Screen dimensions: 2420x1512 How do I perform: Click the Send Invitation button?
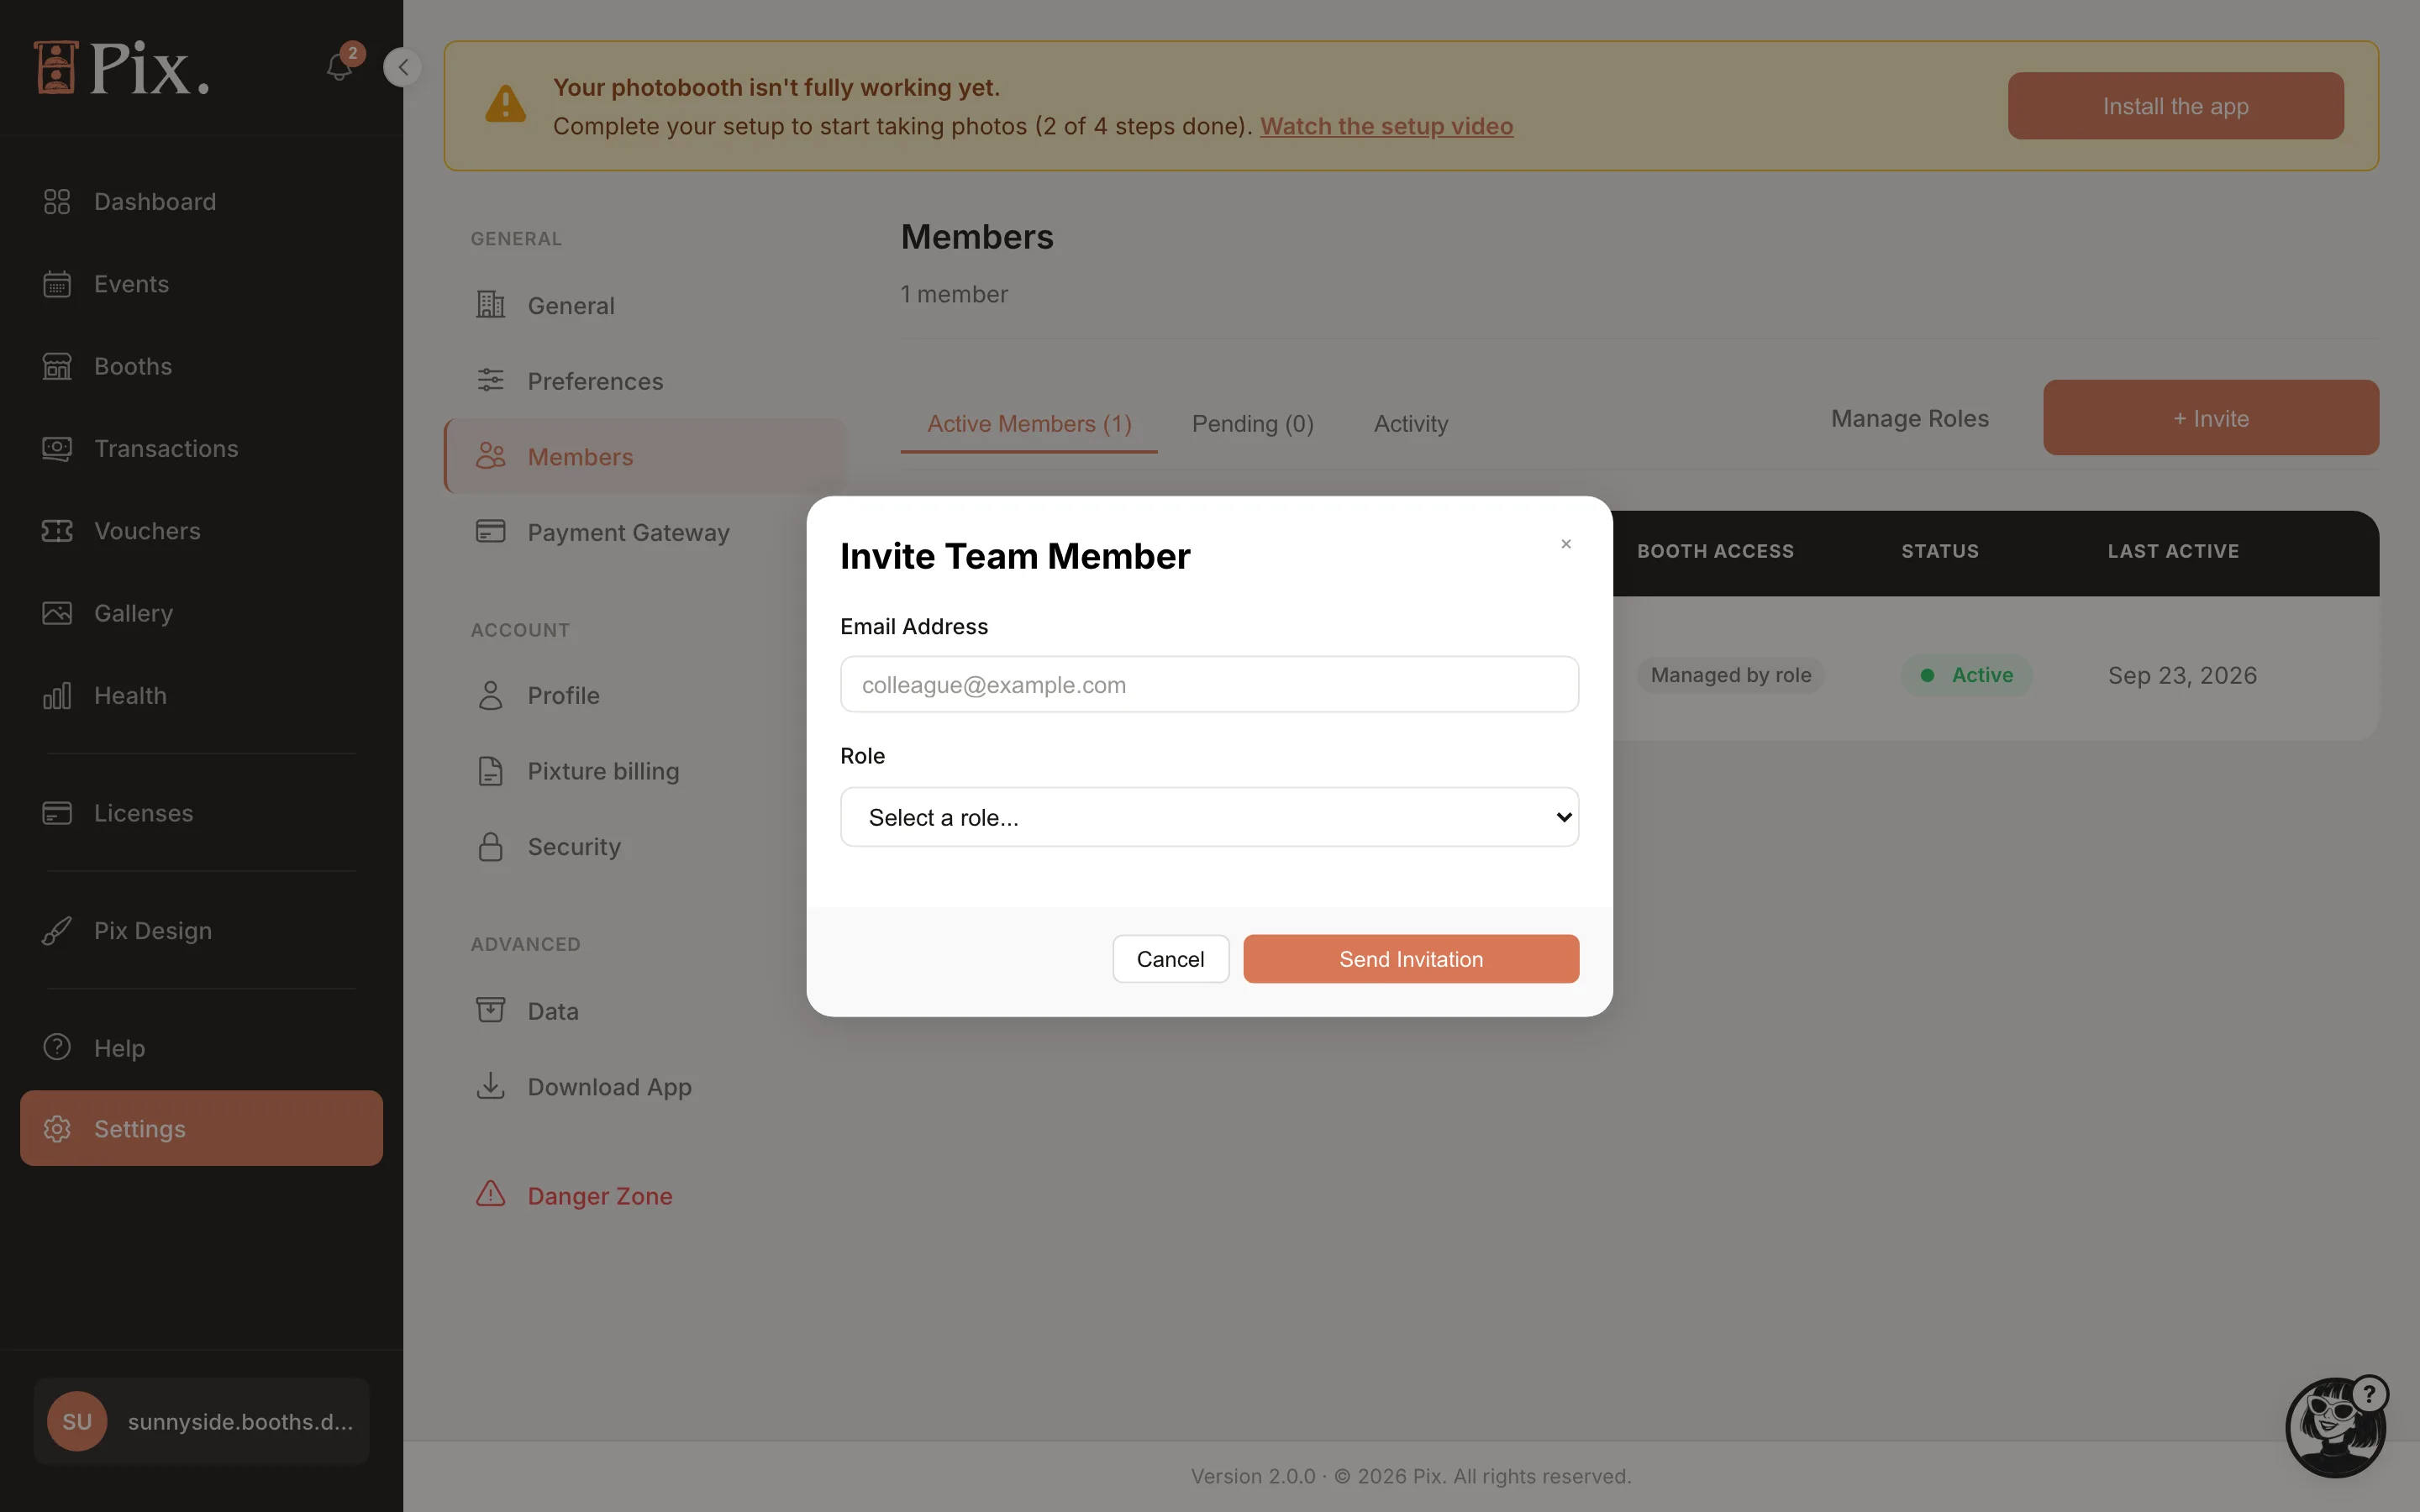[1411, 959]
